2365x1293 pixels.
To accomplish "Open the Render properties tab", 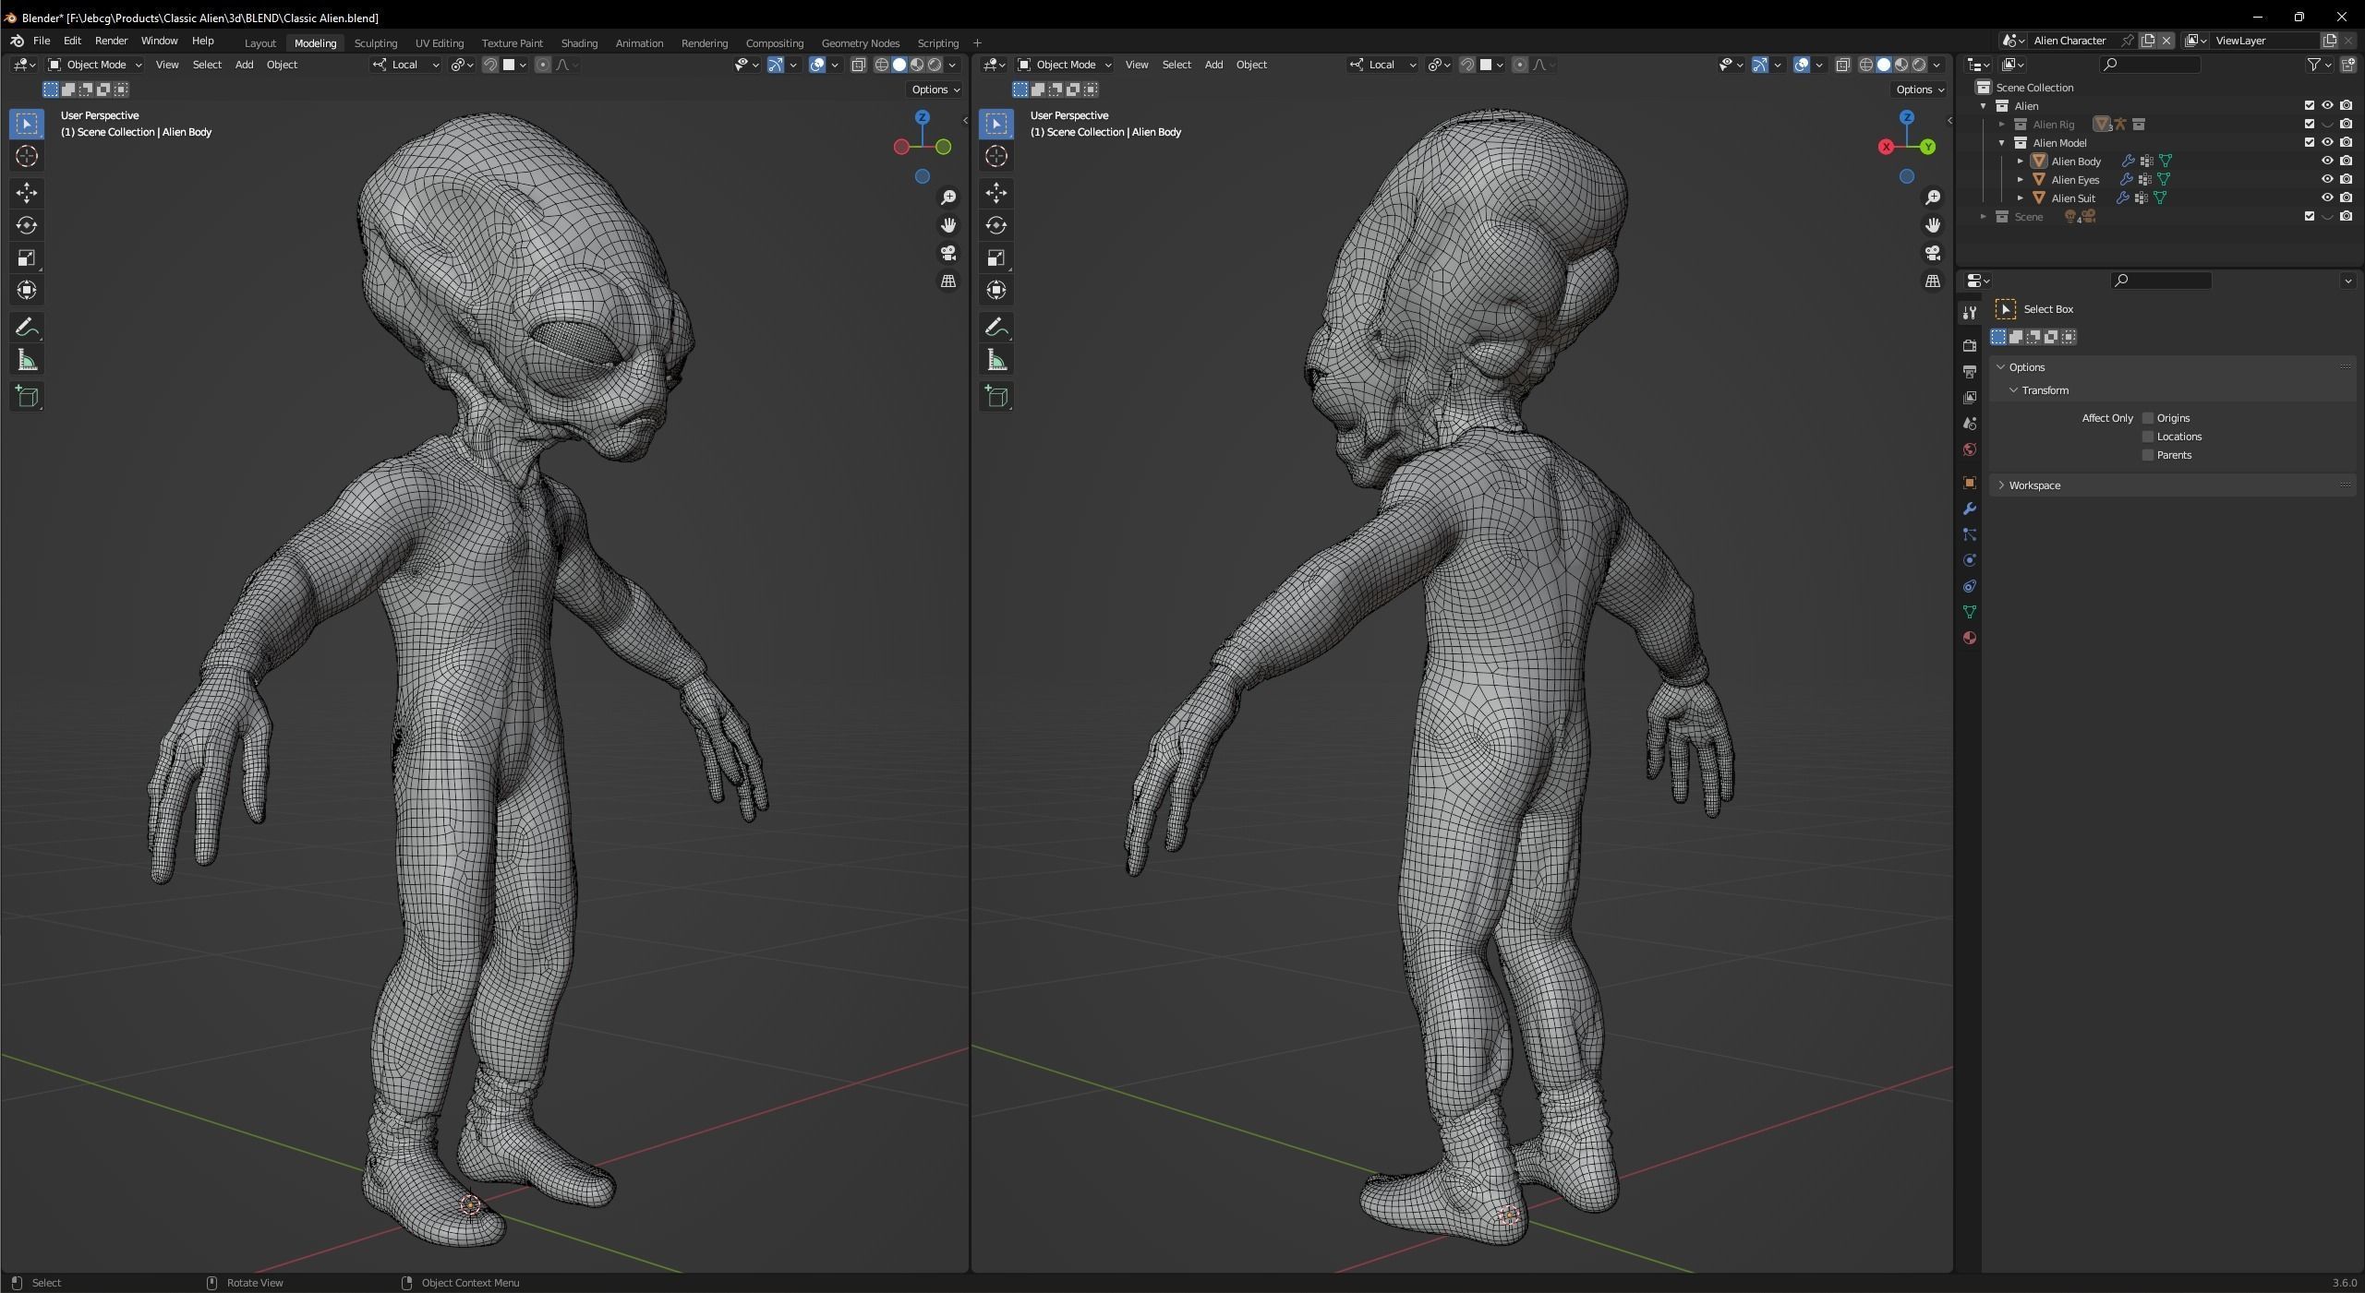I will pyautogui.click(x=1970, y=345).
